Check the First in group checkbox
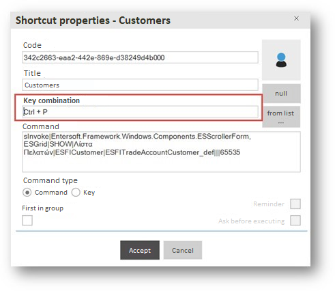335x291 pixels. pyautogui.click(x=27, y=221)
